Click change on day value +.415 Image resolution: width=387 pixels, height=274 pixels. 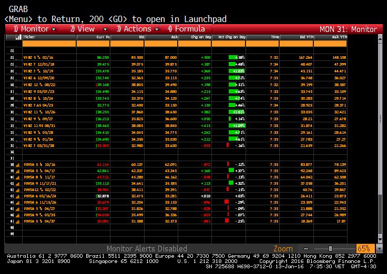coord(206,125)
